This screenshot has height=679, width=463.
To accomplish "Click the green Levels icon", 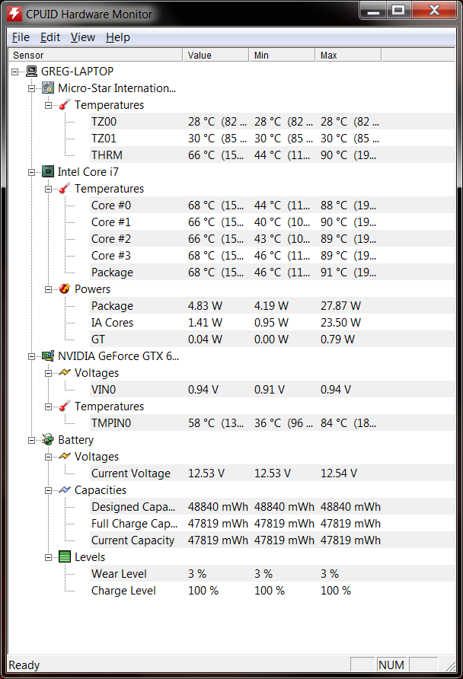I will tap(65, 557).
